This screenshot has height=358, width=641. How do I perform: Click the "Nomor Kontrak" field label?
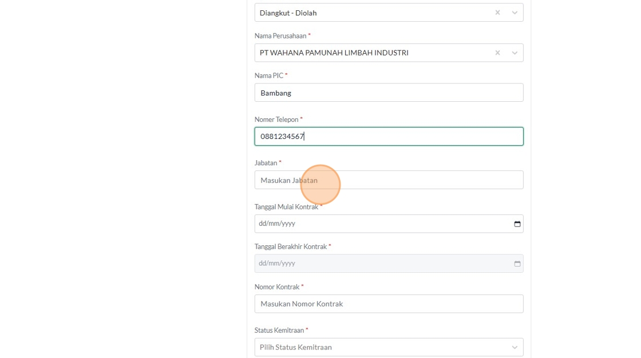pos(277,287)
